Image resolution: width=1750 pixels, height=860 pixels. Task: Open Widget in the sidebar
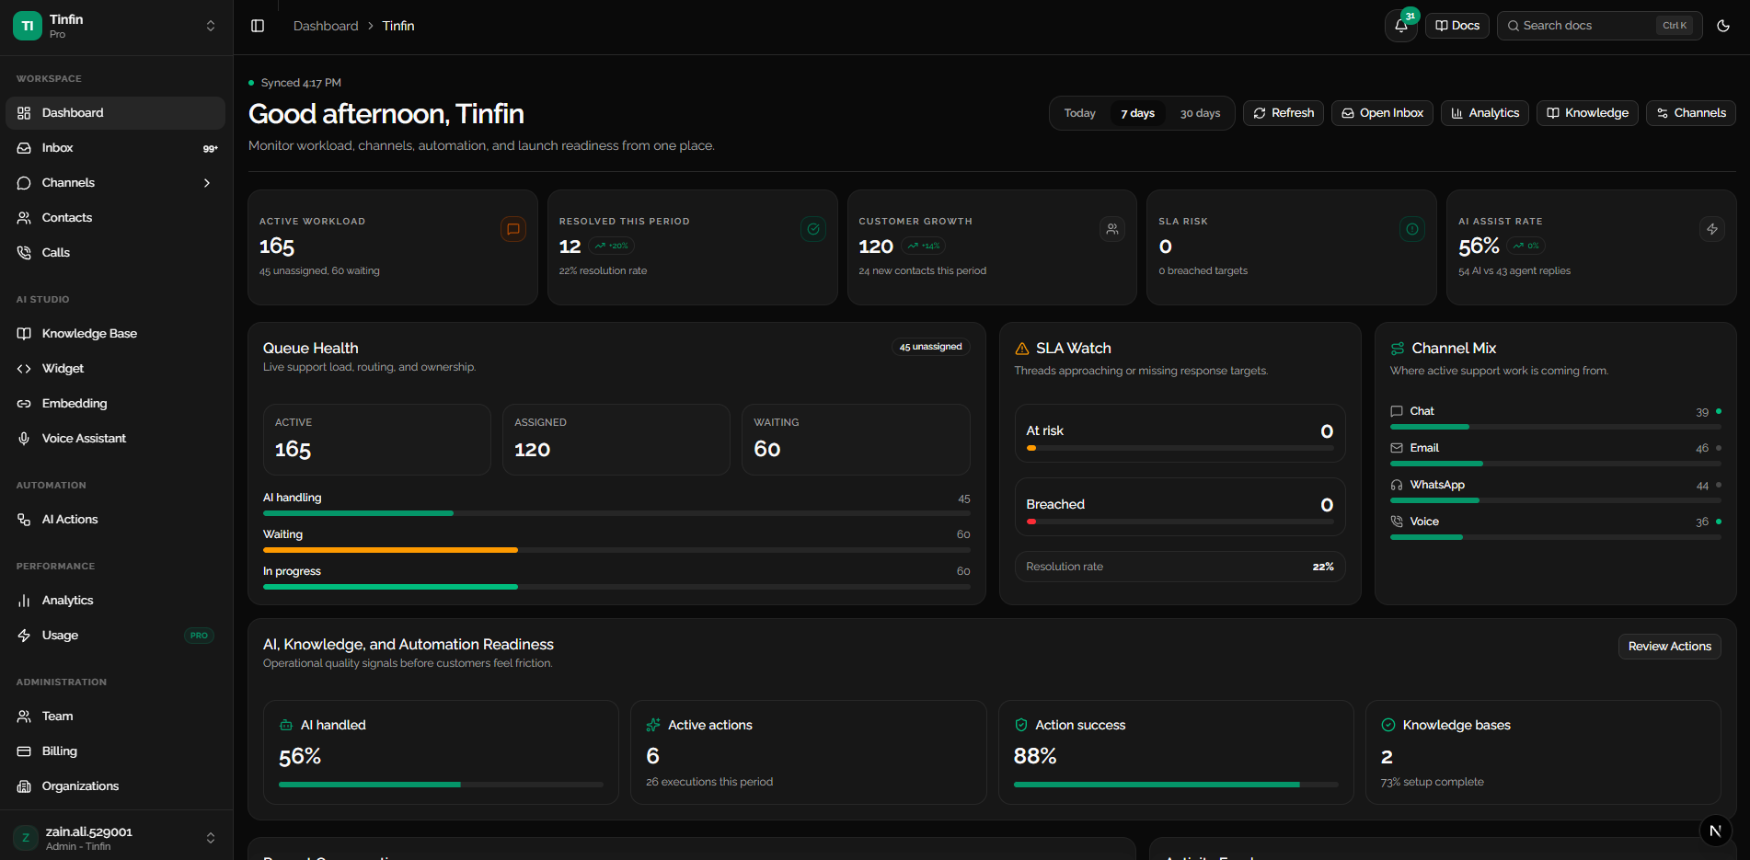pyautogui.click(x=116, y=369)
